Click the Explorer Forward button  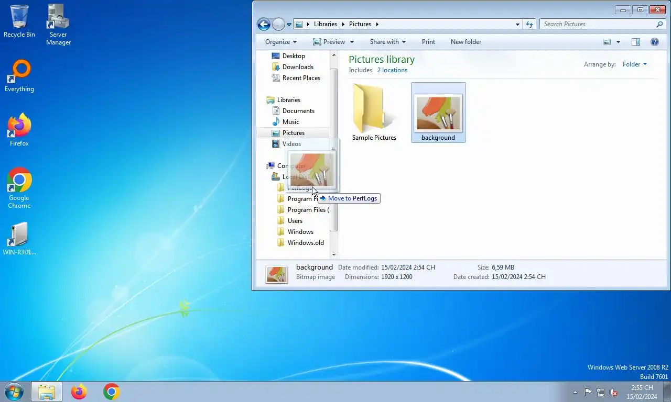(278, 24)
